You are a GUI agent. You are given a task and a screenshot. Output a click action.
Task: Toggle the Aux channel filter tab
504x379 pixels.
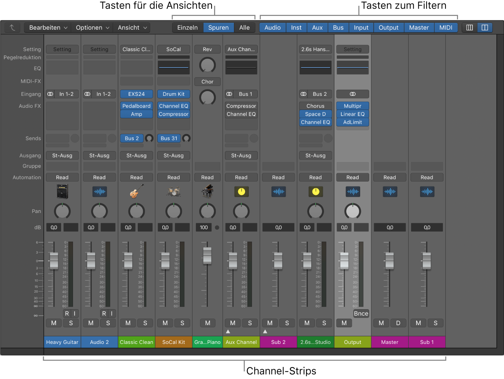(317, 27)
